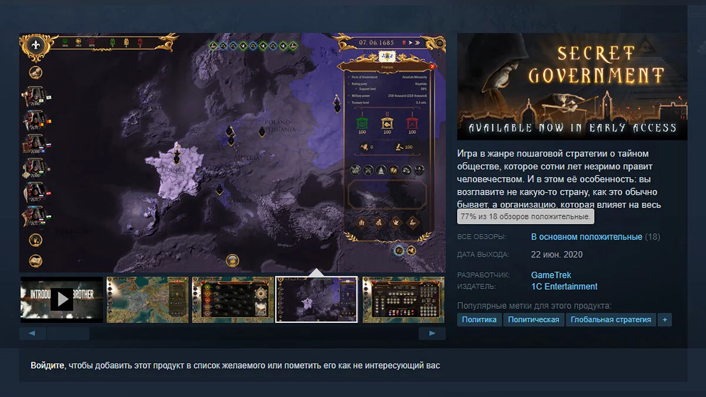Screen dimensions: 706x397
Task: Open 'В основном положительные' reviews link
Action: pyautogui.click(x=587, y=237)
